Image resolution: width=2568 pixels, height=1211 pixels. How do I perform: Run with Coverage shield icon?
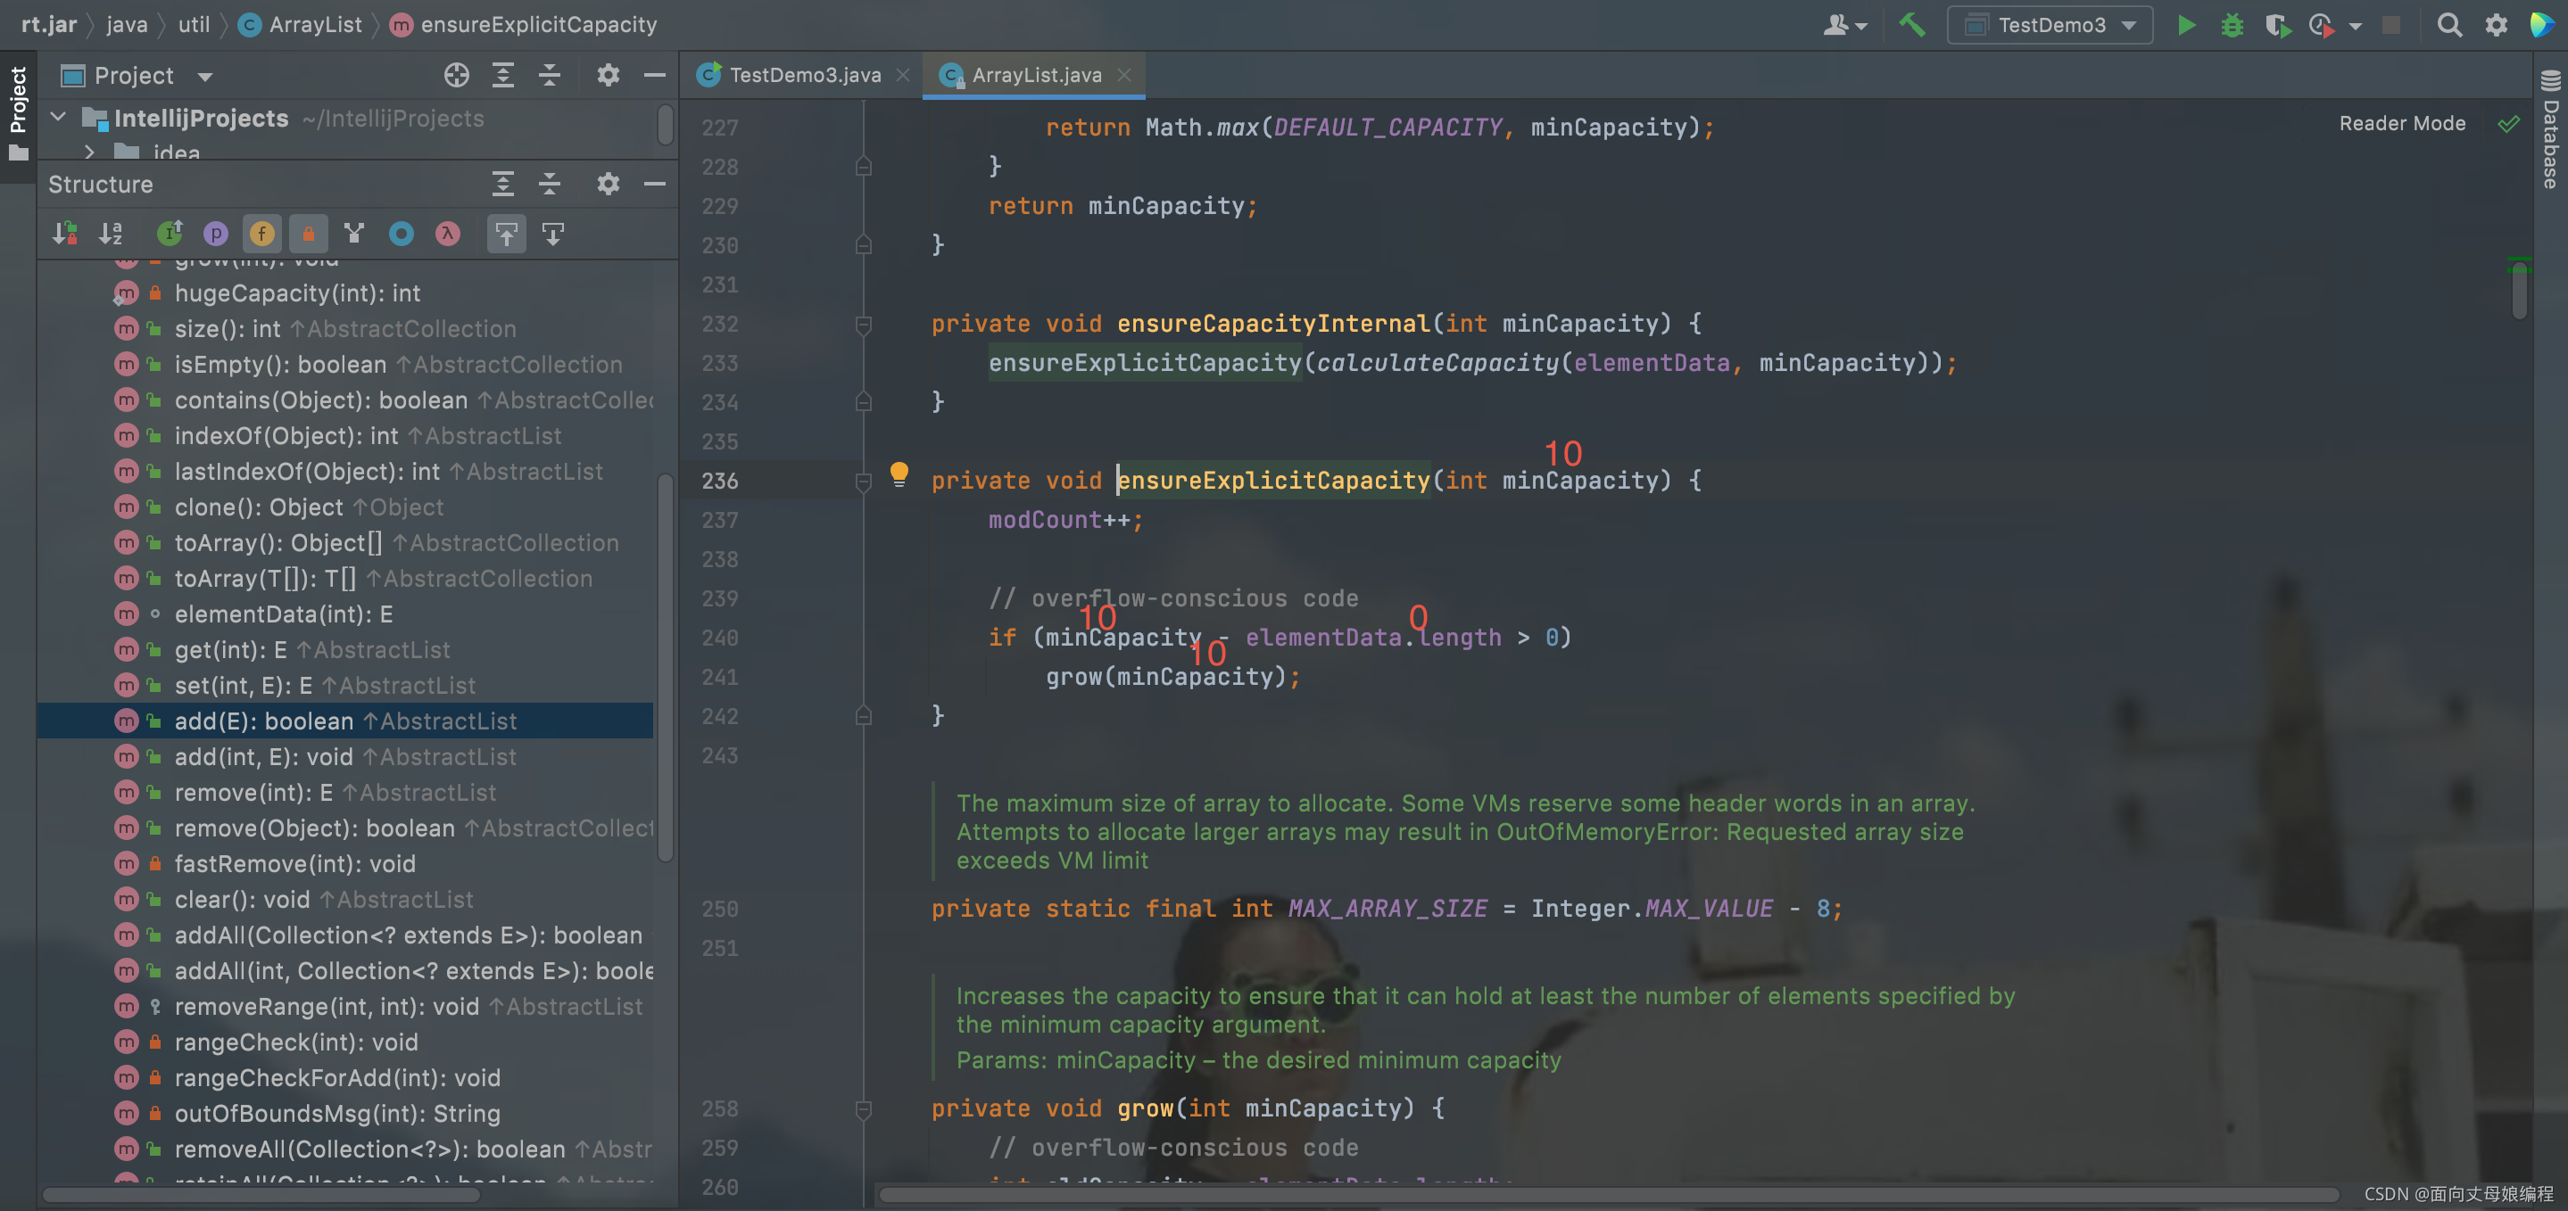coord(2277,25)
